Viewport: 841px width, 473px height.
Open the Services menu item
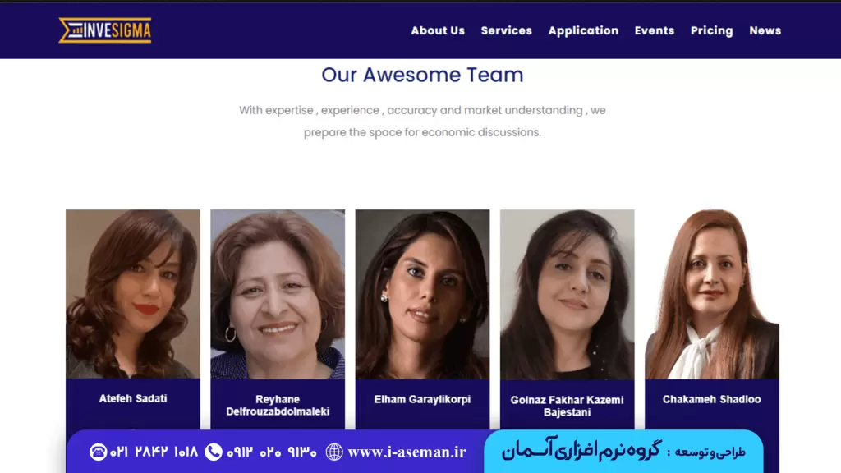(506, 30)
